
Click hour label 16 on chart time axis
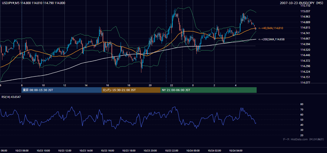pos(107,85)
